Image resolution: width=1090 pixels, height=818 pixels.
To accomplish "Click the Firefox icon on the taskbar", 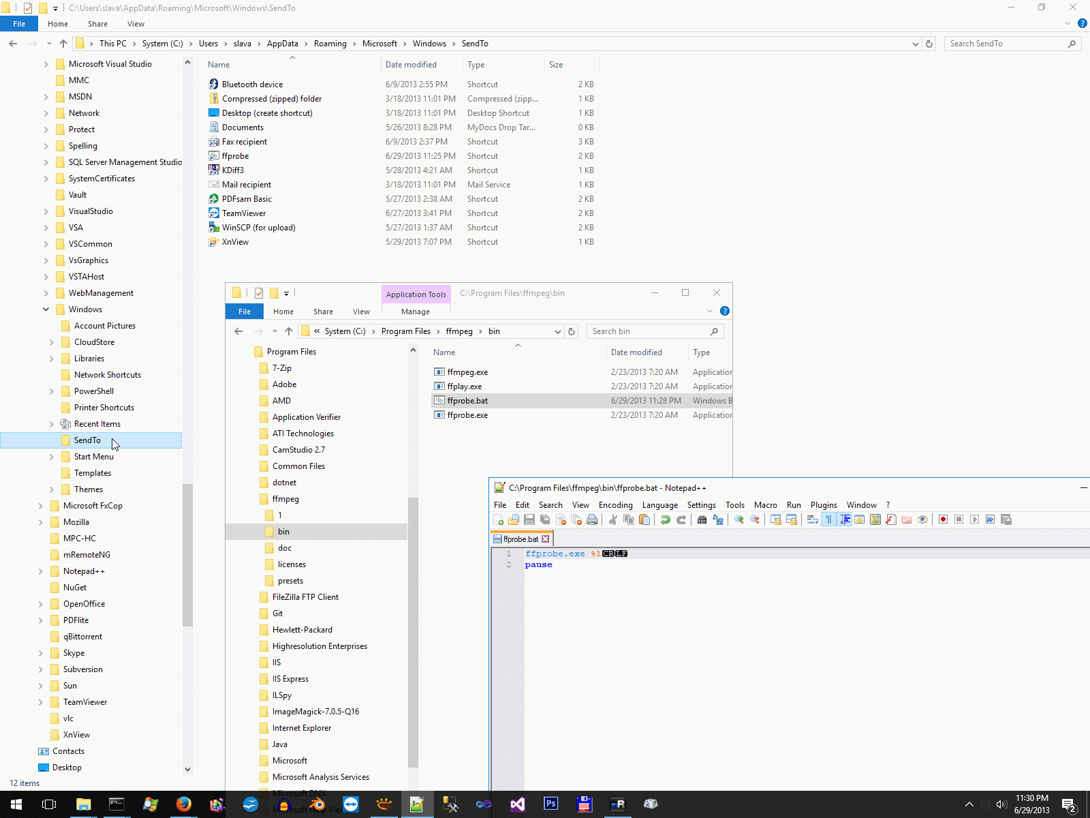I will [183, 804].
